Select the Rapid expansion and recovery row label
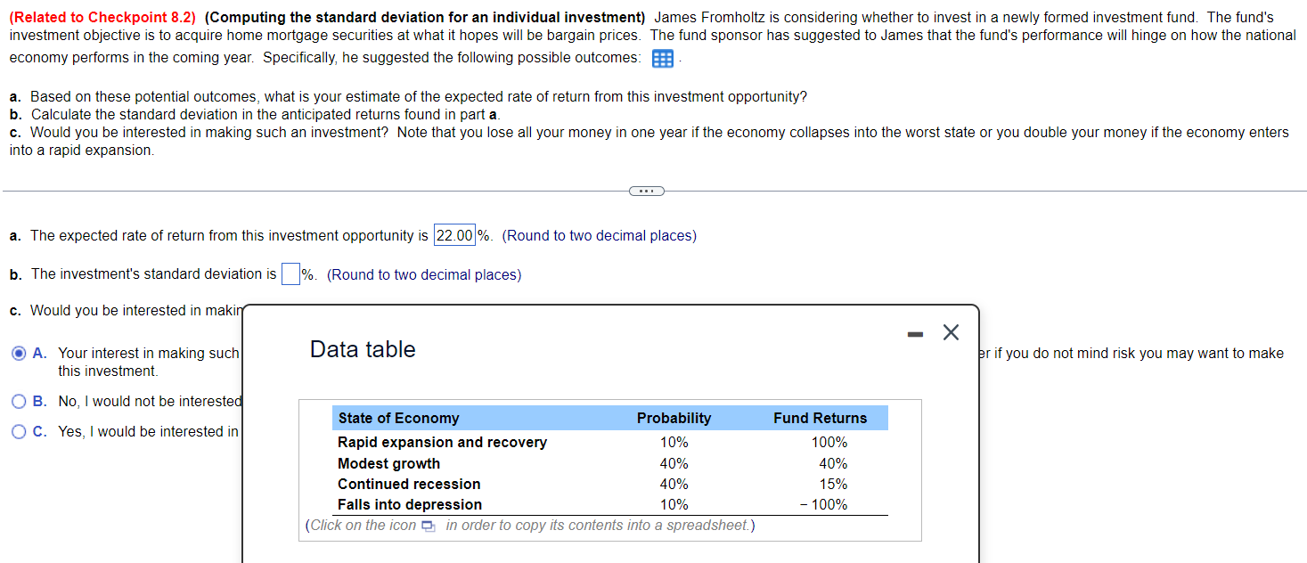 pyautogui.click(x=442, y=443)
